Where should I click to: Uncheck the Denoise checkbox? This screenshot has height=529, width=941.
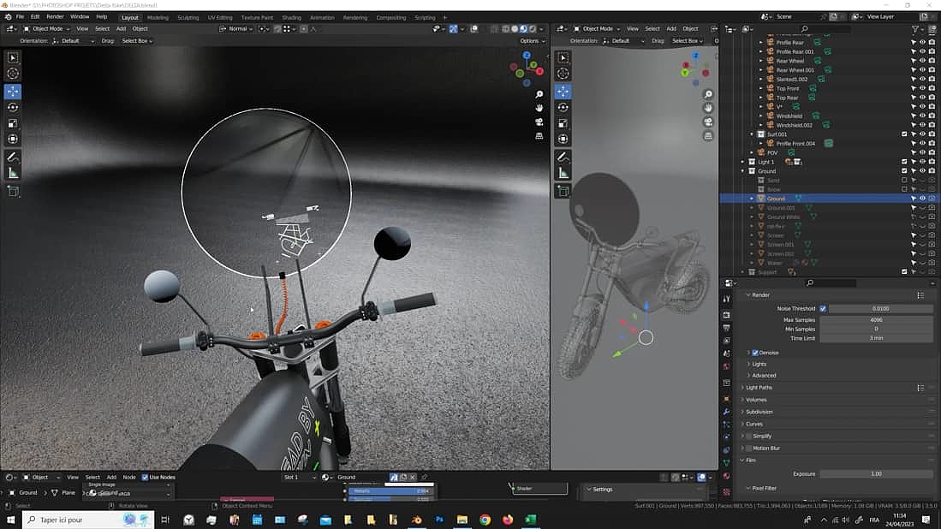755,353
